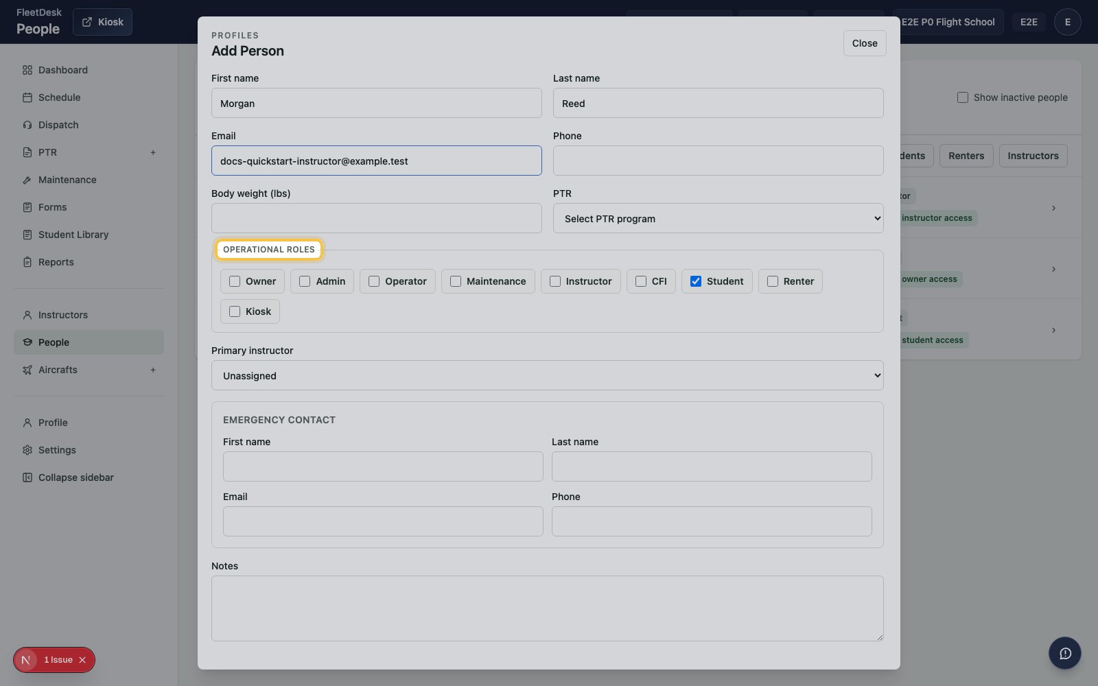Click emergency contact Email field
The image size is (1098, 686).
(x=383, y=521)
